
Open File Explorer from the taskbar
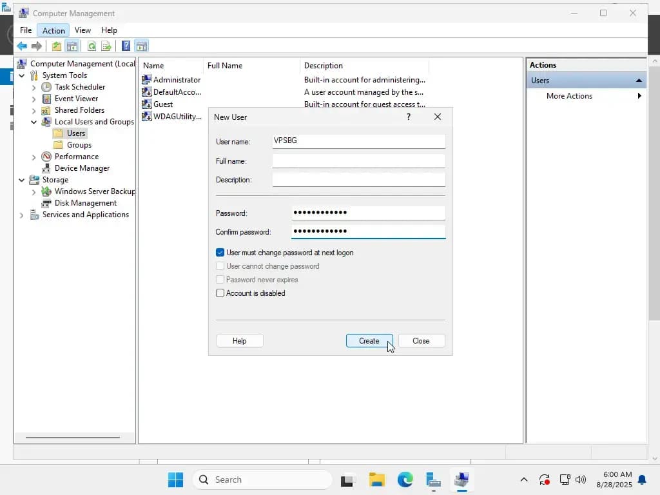point(376,480)
